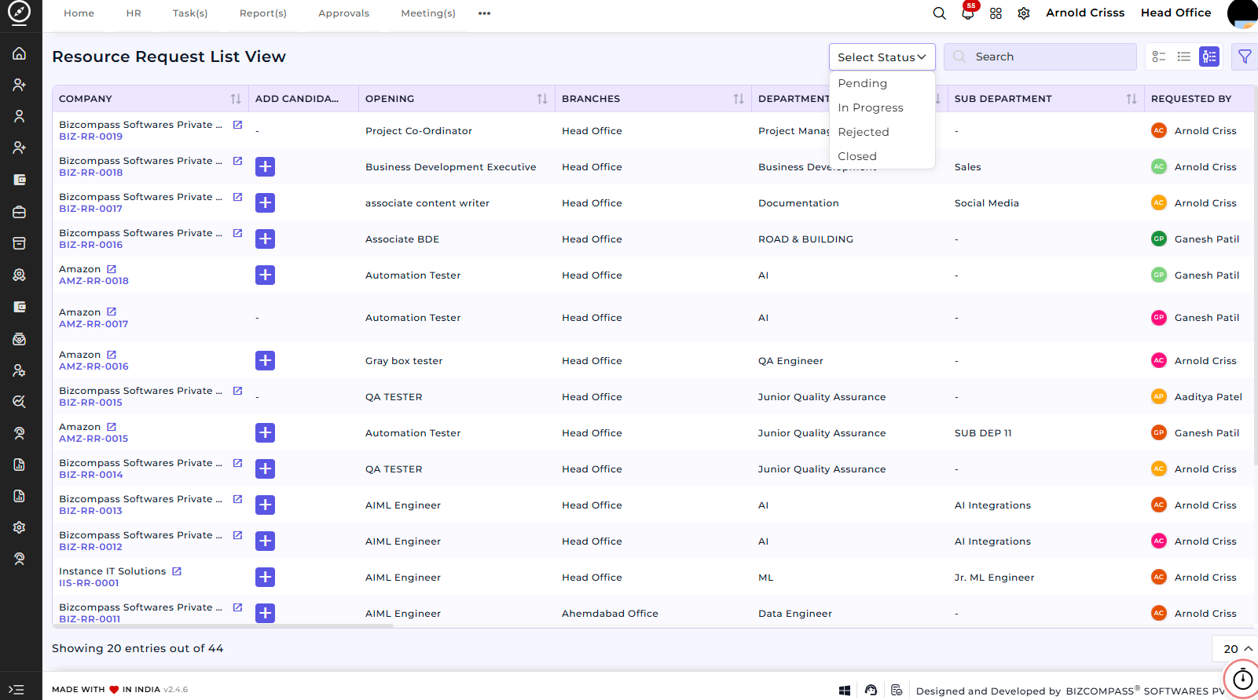Open request BIZ-RR-0015 link
The image size is (1258, 700).
pyautogui.click(x=90, y=403)
